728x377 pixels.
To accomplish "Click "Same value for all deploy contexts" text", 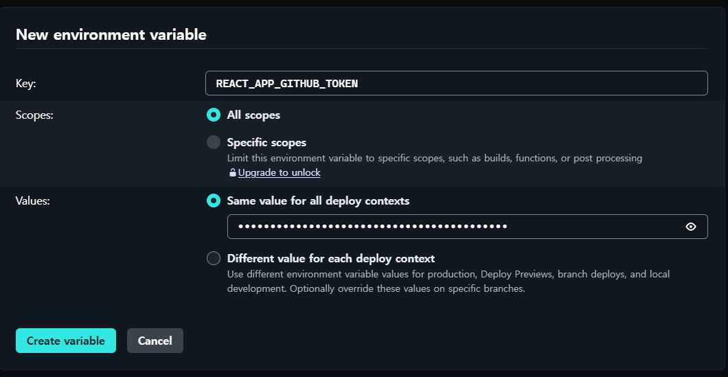I will (x=318, y=201).
